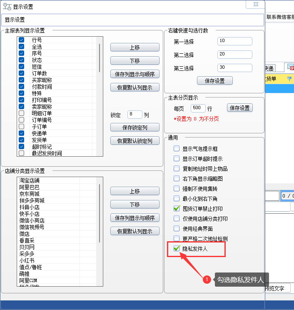Click the 第三选择 input field
This screenshot has height=310, width=294.
point(235,68)
